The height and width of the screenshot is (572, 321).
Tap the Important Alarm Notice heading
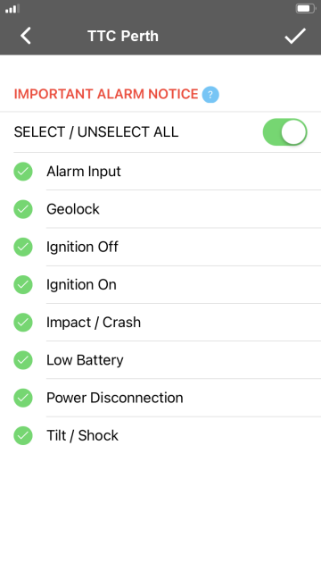point(106,94)
